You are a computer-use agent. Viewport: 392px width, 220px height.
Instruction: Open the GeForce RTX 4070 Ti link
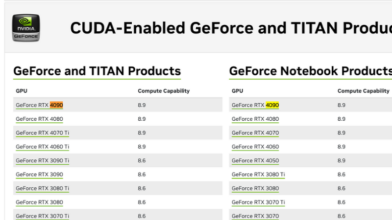click(x=42, y=133)
